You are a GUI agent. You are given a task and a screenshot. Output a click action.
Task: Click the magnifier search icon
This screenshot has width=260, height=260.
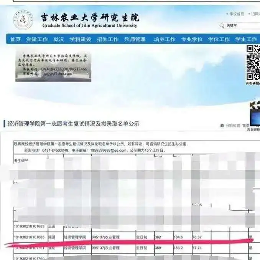click(x=222, y=26)
